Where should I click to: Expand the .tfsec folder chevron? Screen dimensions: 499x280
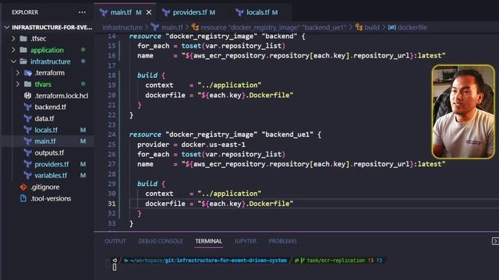(x=13, y=38)
